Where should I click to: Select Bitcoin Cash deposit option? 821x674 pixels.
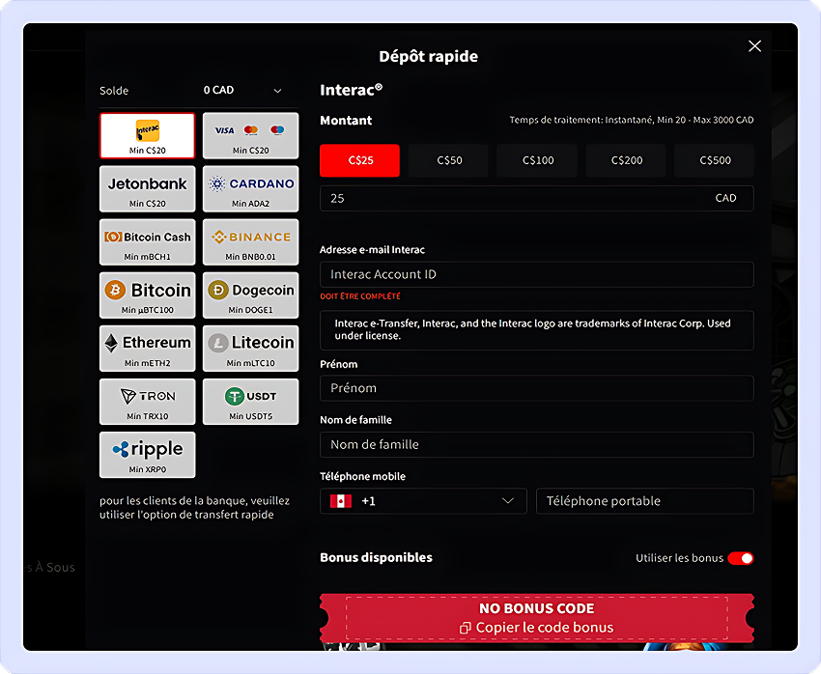(x=147, y=241)
